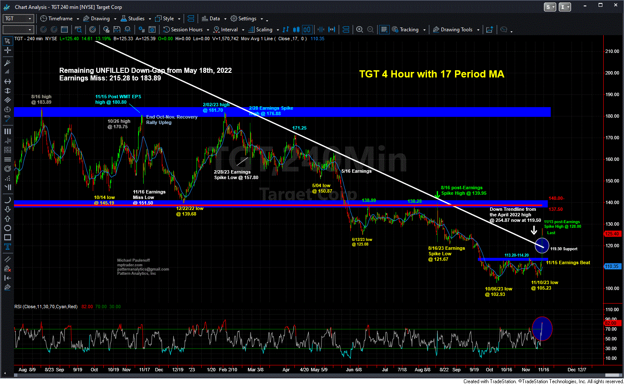Click the Tracking button

tap(405, 30)
